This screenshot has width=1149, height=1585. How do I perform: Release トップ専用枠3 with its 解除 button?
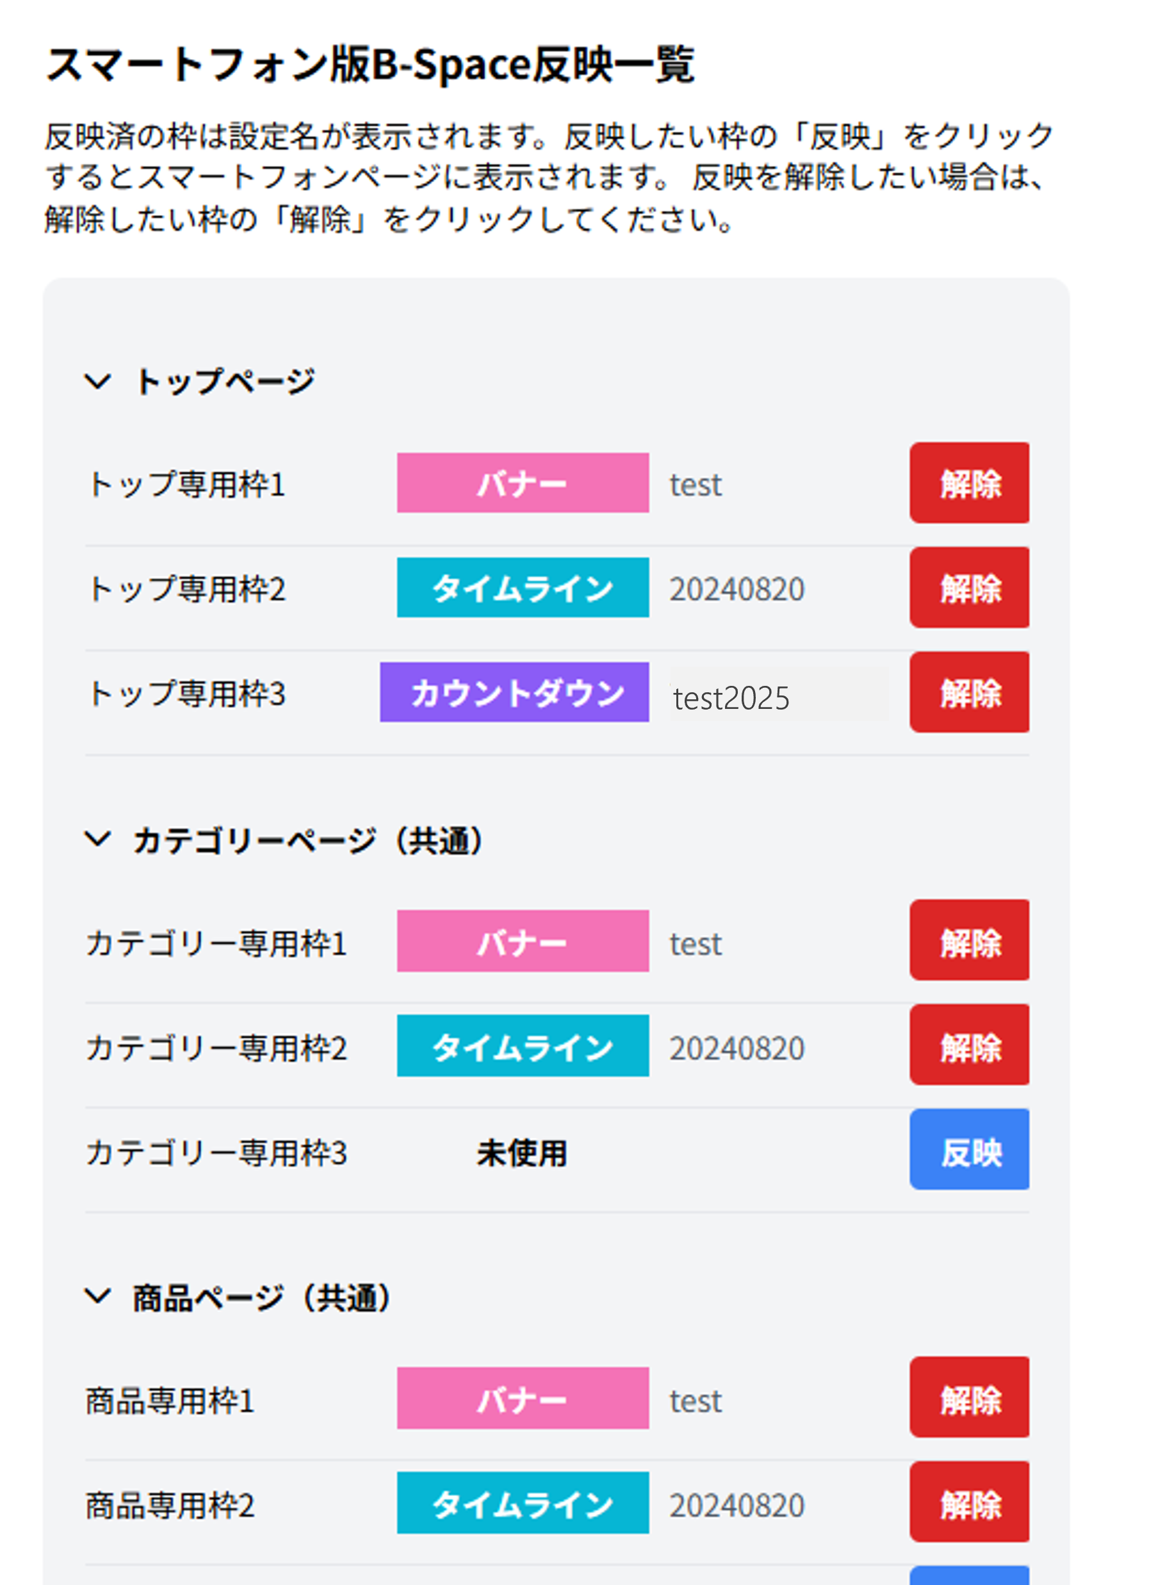968,692
